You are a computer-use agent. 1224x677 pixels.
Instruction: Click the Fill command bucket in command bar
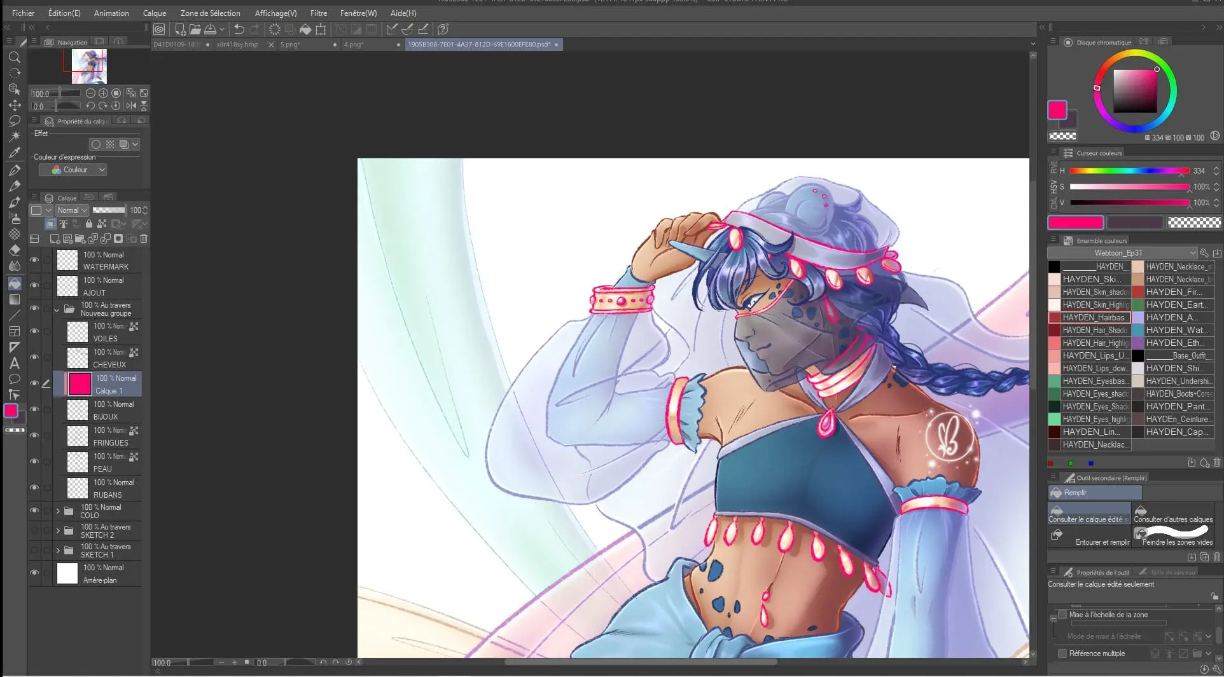coord(305,29)
